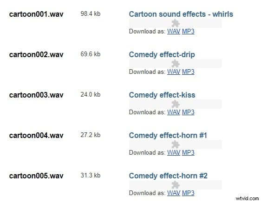This screenshot has height=203, width=268.
Task: Click plugin puzzle icon under effect-horn #2
Action: pyautogui.click(x=176, y=185)
